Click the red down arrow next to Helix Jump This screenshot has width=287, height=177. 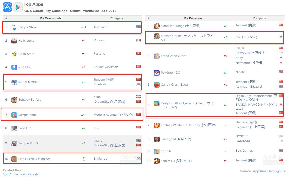[x=83, y=40]
